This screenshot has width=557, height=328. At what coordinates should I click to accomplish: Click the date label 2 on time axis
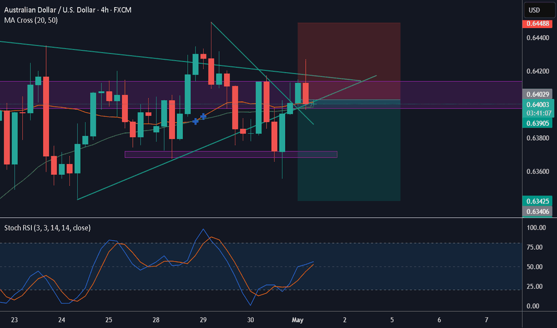345,320
